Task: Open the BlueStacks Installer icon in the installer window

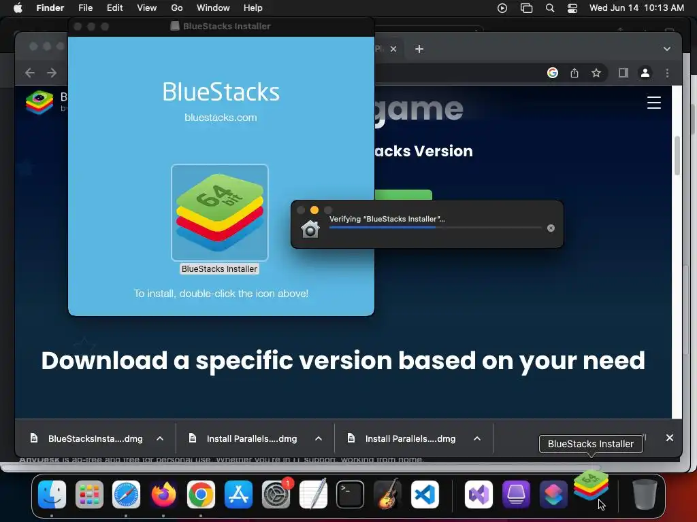Action: [220, 213]
